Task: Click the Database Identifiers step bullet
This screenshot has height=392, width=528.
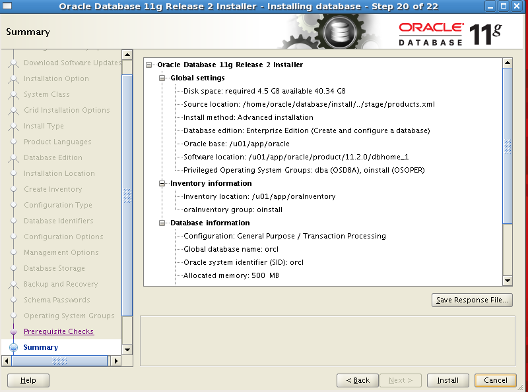Action: click(13, 221)
